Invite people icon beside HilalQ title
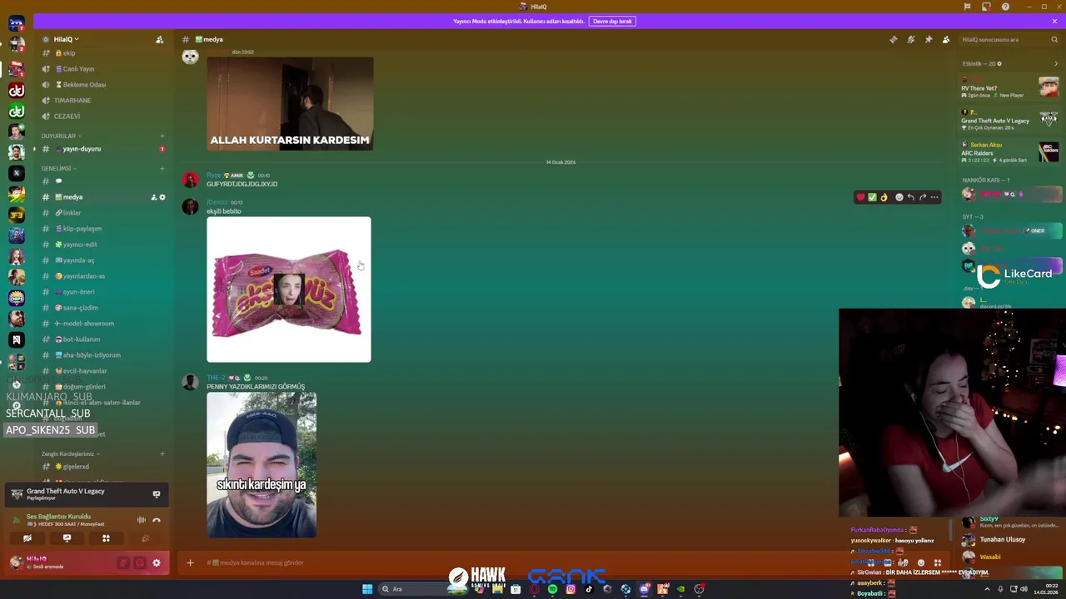Viewport: 1066px width, 599px height. point(159,39)
